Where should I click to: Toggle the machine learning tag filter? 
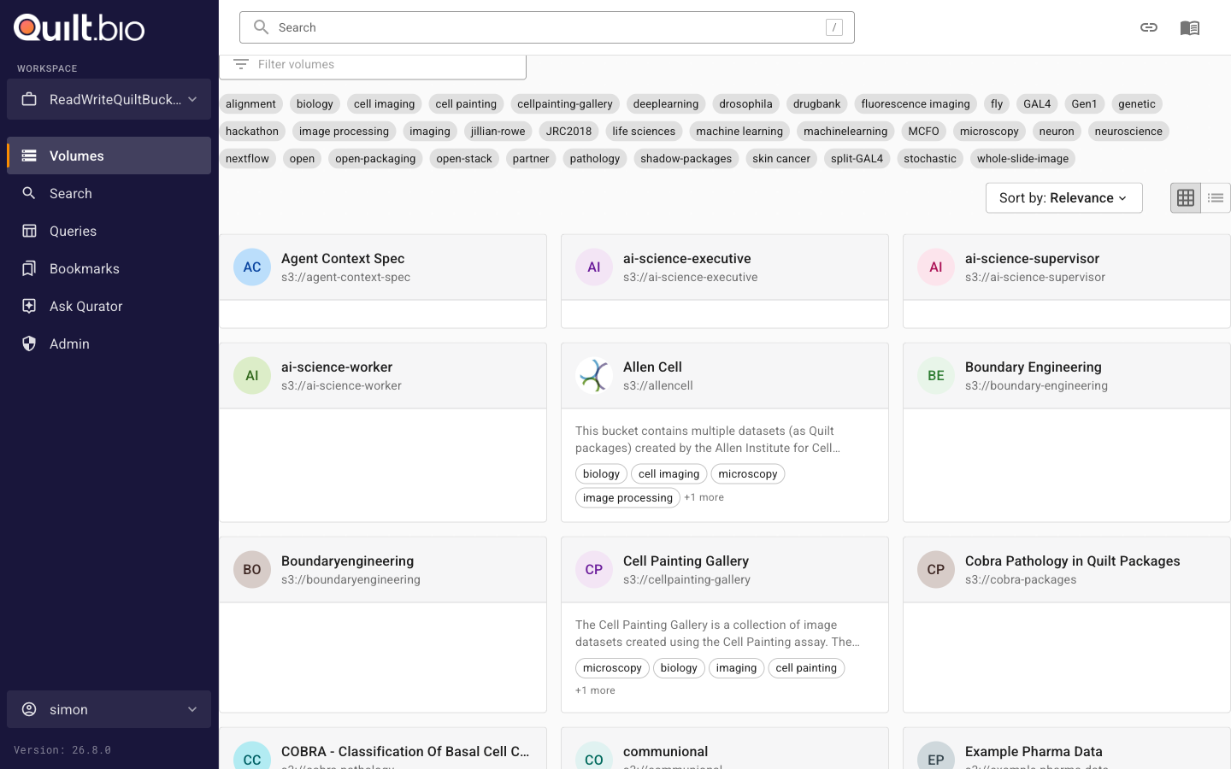point(739,131)
